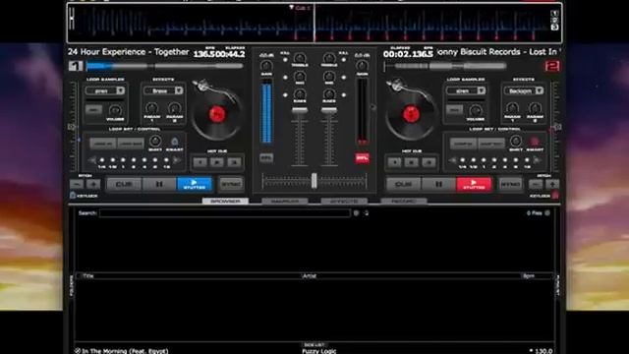Screen dimensions: 629x354
Task: Switch to the RECORD tab
Action: pyautogui.click(x=404, y=201)
